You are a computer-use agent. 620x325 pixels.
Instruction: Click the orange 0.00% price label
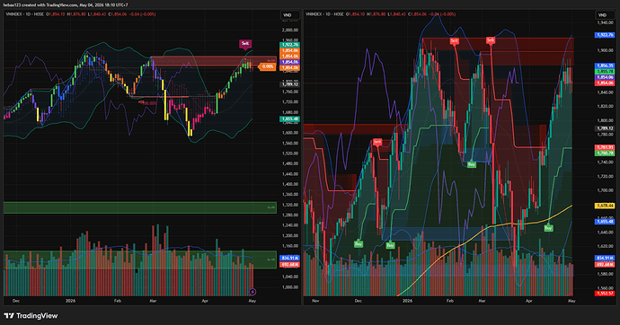[267, 66]
